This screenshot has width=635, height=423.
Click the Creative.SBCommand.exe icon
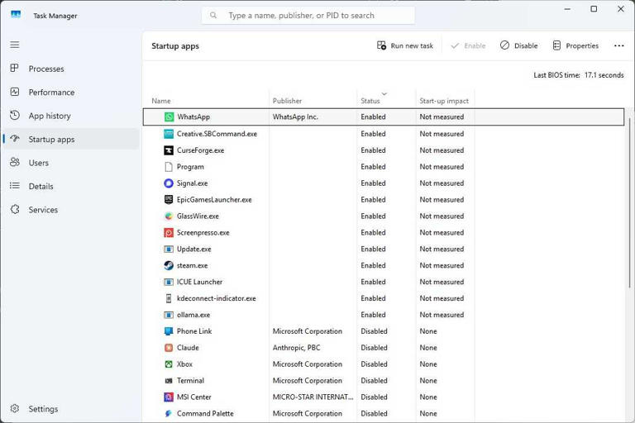click(x=169, y=134)
